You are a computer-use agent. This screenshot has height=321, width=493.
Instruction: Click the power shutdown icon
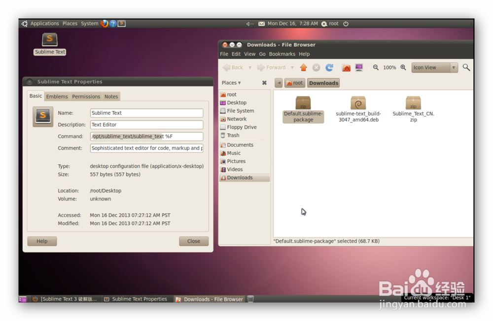pyautogui.click(x=346, y=24)
